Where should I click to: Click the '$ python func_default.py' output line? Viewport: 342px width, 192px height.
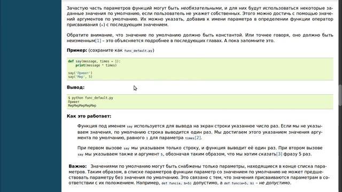pos(90,98)
